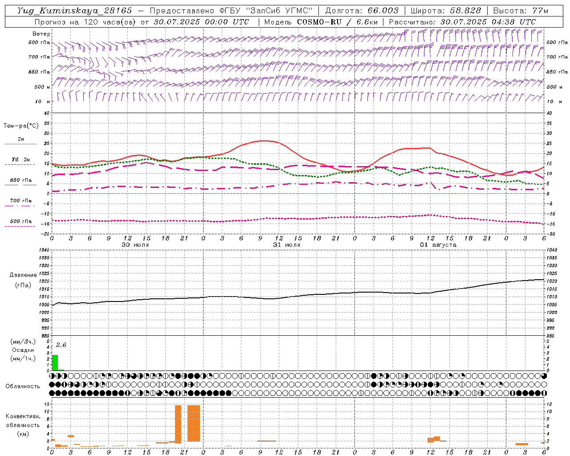The width and height of the screenshot is (570, 456).
Task: Click the Широта: 58.828 header field
Action: point(446,10)
